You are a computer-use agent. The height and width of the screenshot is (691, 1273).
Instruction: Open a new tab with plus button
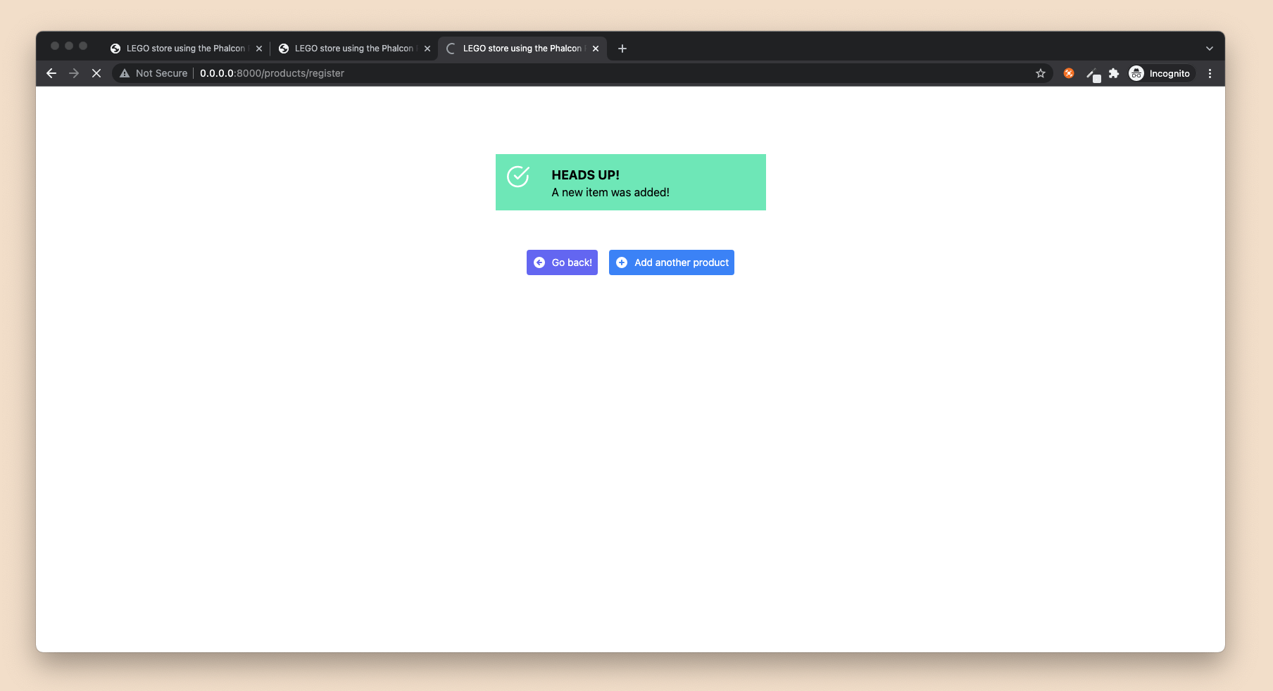(x=622, y=49)
